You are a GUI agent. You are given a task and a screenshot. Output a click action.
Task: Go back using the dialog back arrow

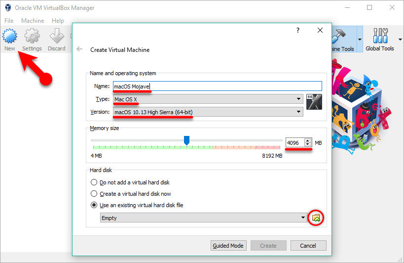coord(79,49)
